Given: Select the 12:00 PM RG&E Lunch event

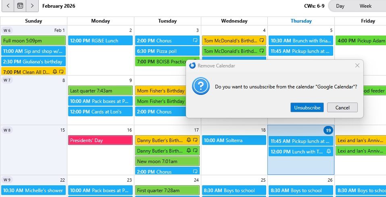Looking at the screenshot, I should click(x=100, y=41).
